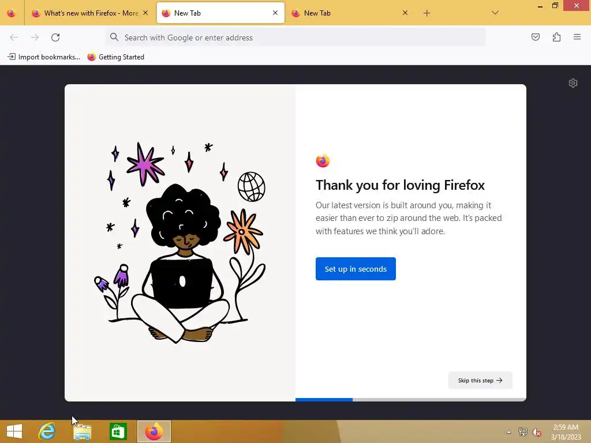Click the onboarding illustration image

tap(180, 243)
